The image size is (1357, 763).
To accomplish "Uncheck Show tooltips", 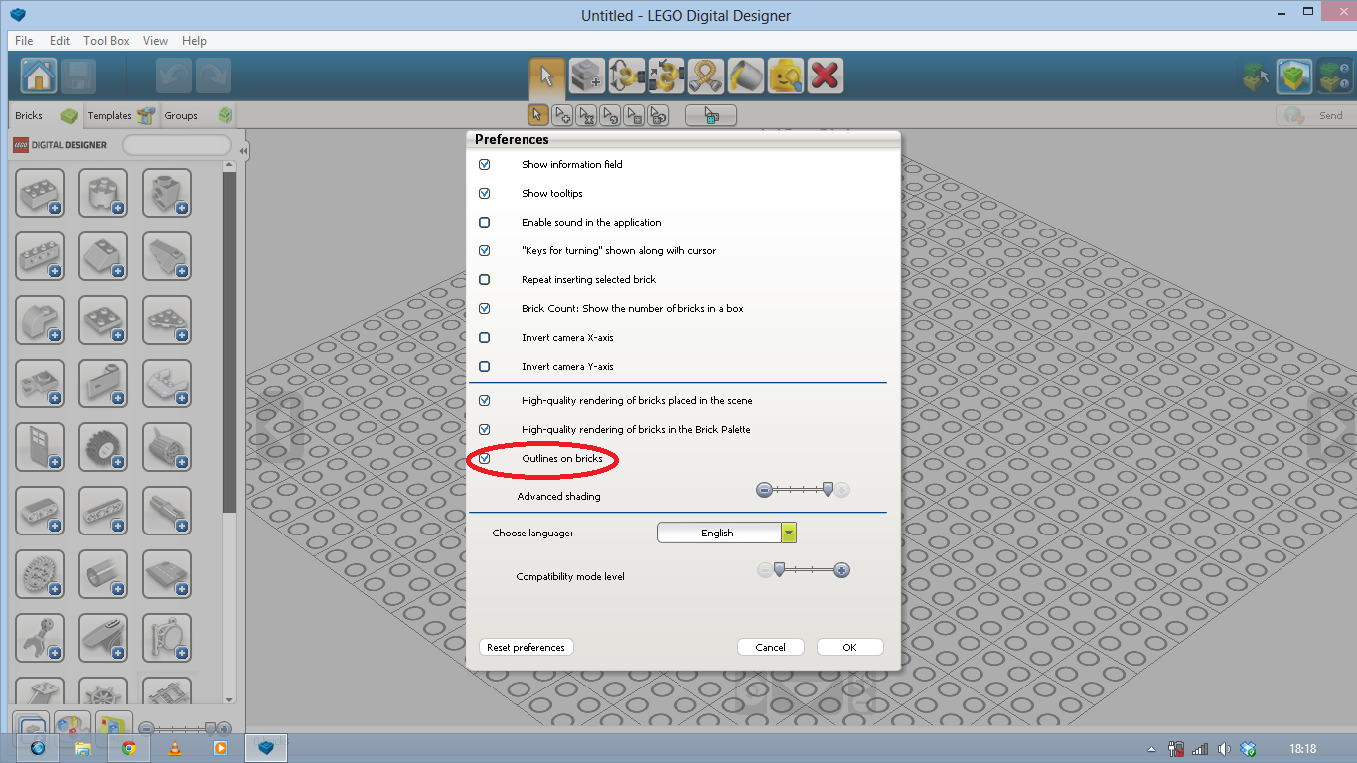I will [485, 193].
